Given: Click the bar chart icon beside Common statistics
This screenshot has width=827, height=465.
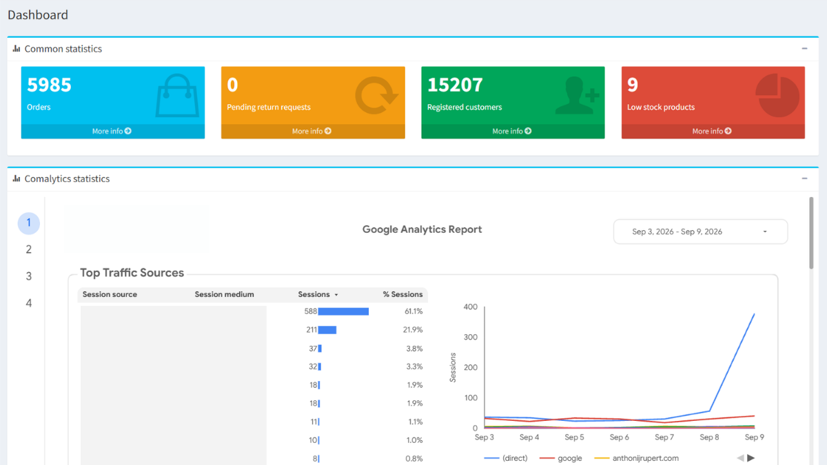Looking at the screenshot, I should (17, 49).
